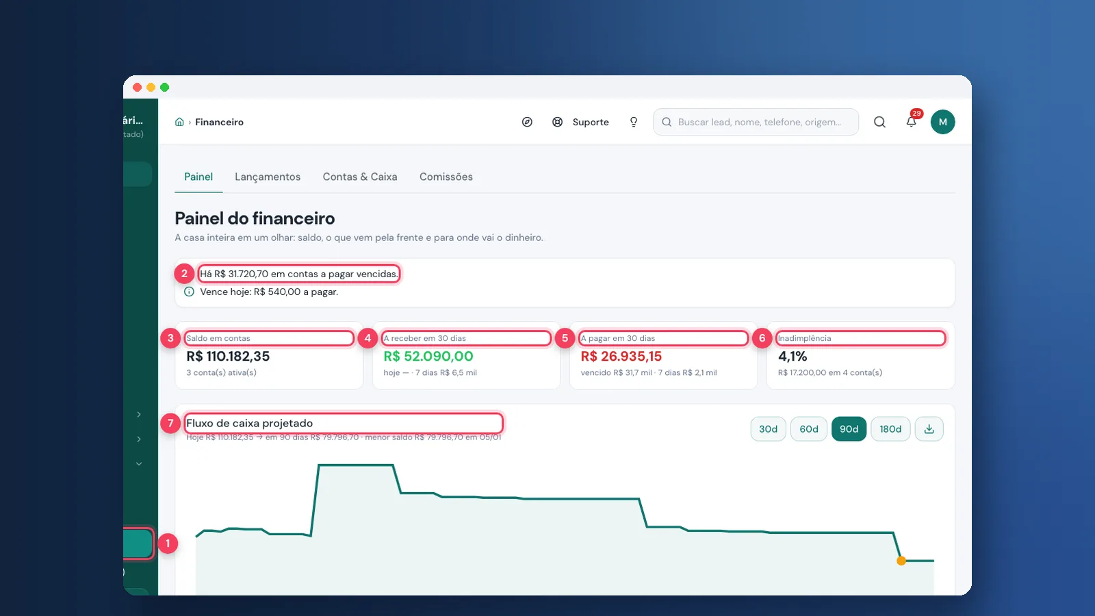Image resolution: width=1095 pixels, height=616 pixels.
Task: Go to the Contas & Caixa tab
Action: tap(360, 177)
